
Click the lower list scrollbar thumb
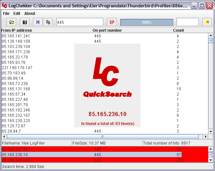click(x=211, y=154)
